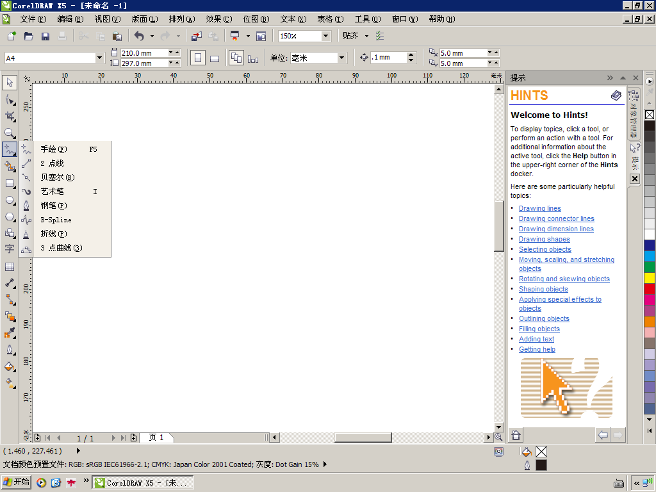Click the Welcome screen icon
Screen dimensions: 656x492
pyautogui.click(x=261, y=36)
